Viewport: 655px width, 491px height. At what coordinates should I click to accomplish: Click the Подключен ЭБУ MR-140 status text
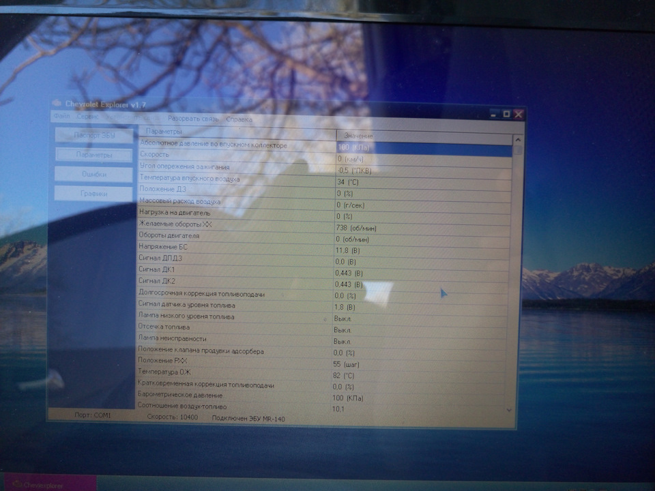click(x=248, y=418)
